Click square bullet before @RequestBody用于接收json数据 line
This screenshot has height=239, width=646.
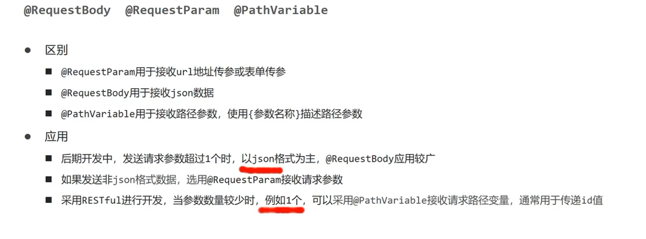(x=49, y=93)
